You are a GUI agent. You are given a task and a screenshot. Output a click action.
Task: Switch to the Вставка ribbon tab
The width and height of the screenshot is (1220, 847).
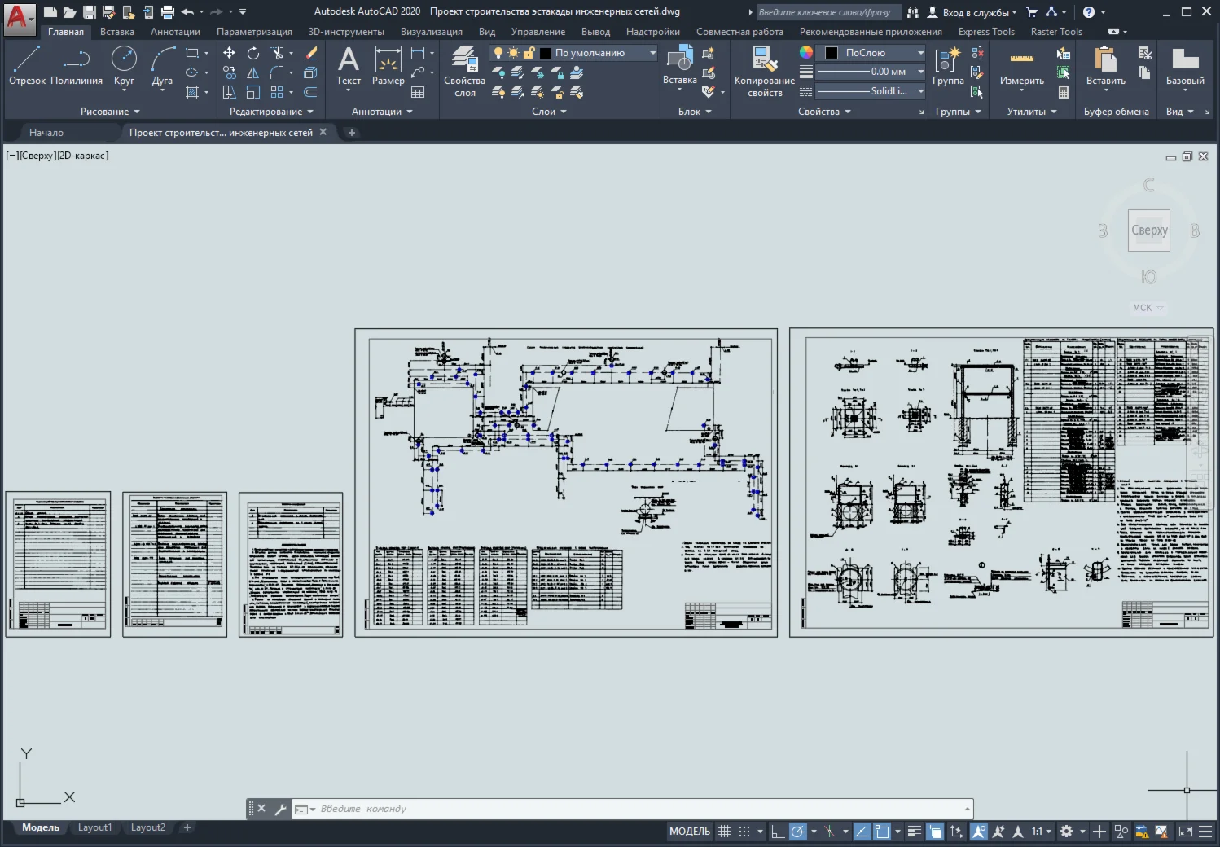point(117,32)
